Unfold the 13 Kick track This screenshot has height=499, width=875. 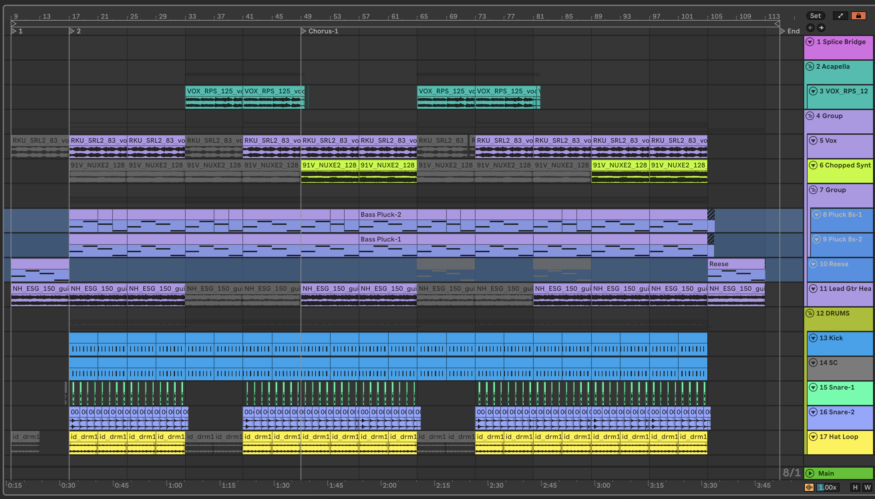coord(813,338)
